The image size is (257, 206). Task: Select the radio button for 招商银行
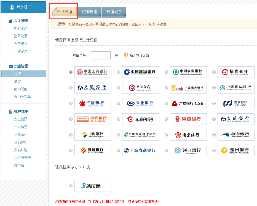[x=214, y=72]
